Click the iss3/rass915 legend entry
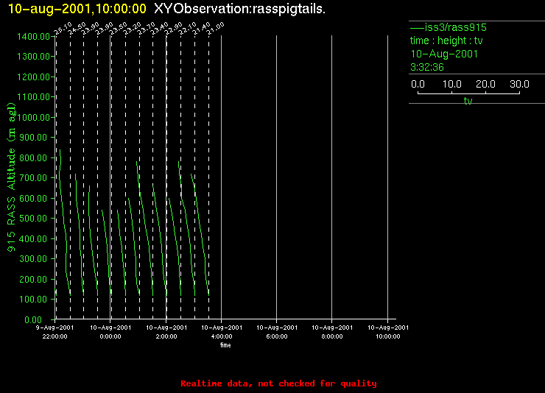This screenshot has height=393, width=545. [449, 27]
